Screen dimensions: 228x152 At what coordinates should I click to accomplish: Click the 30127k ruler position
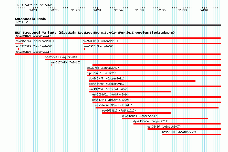tap(54, 10)
